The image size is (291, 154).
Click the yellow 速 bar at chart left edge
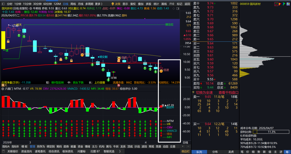3,40
